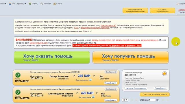
Task: Open the МАВРО menu item
Action: 35,4
